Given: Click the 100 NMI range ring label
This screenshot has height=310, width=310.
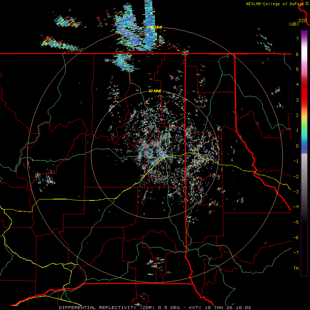Looking at the screenshot, I should coord(155,27).
